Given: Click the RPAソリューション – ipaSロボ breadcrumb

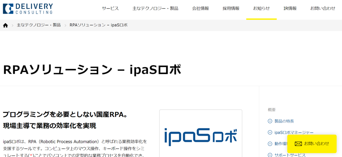Looking at the screenshot, I should [x=98, y=25].
